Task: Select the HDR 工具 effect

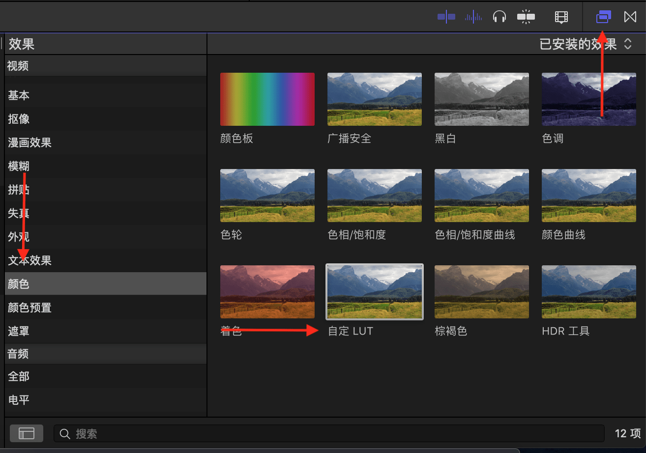Action: (x=588, y=292)
